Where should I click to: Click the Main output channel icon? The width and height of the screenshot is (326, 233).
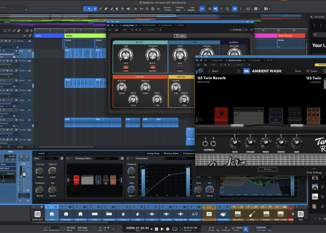coord(301,214)
